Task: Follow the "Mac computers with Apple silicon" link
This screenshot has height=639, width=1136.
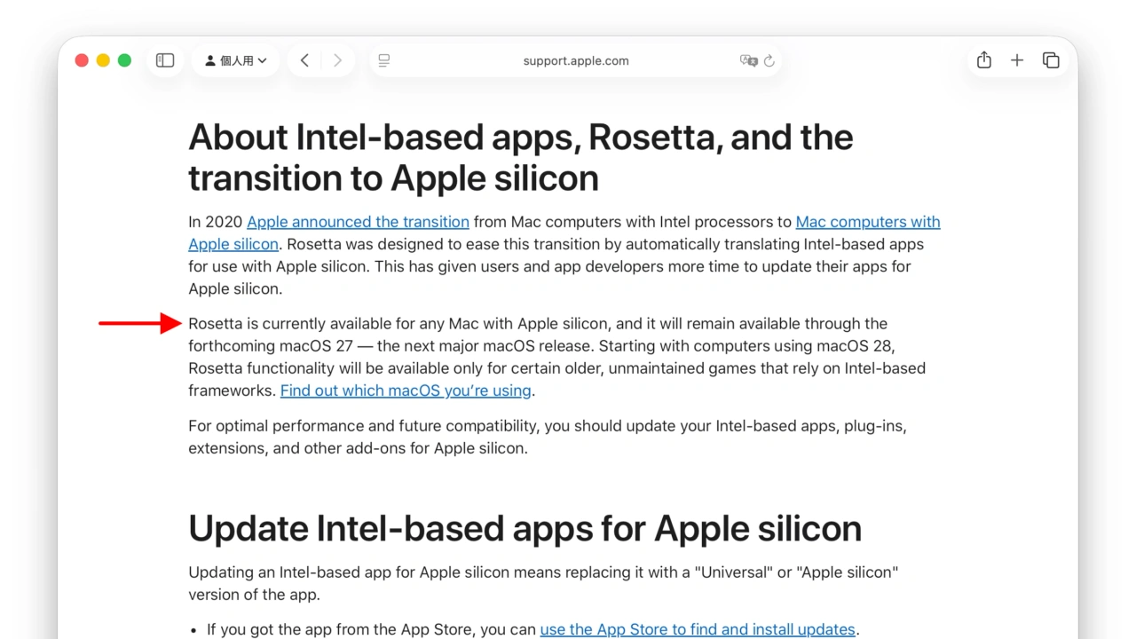Action: point(868,222)
